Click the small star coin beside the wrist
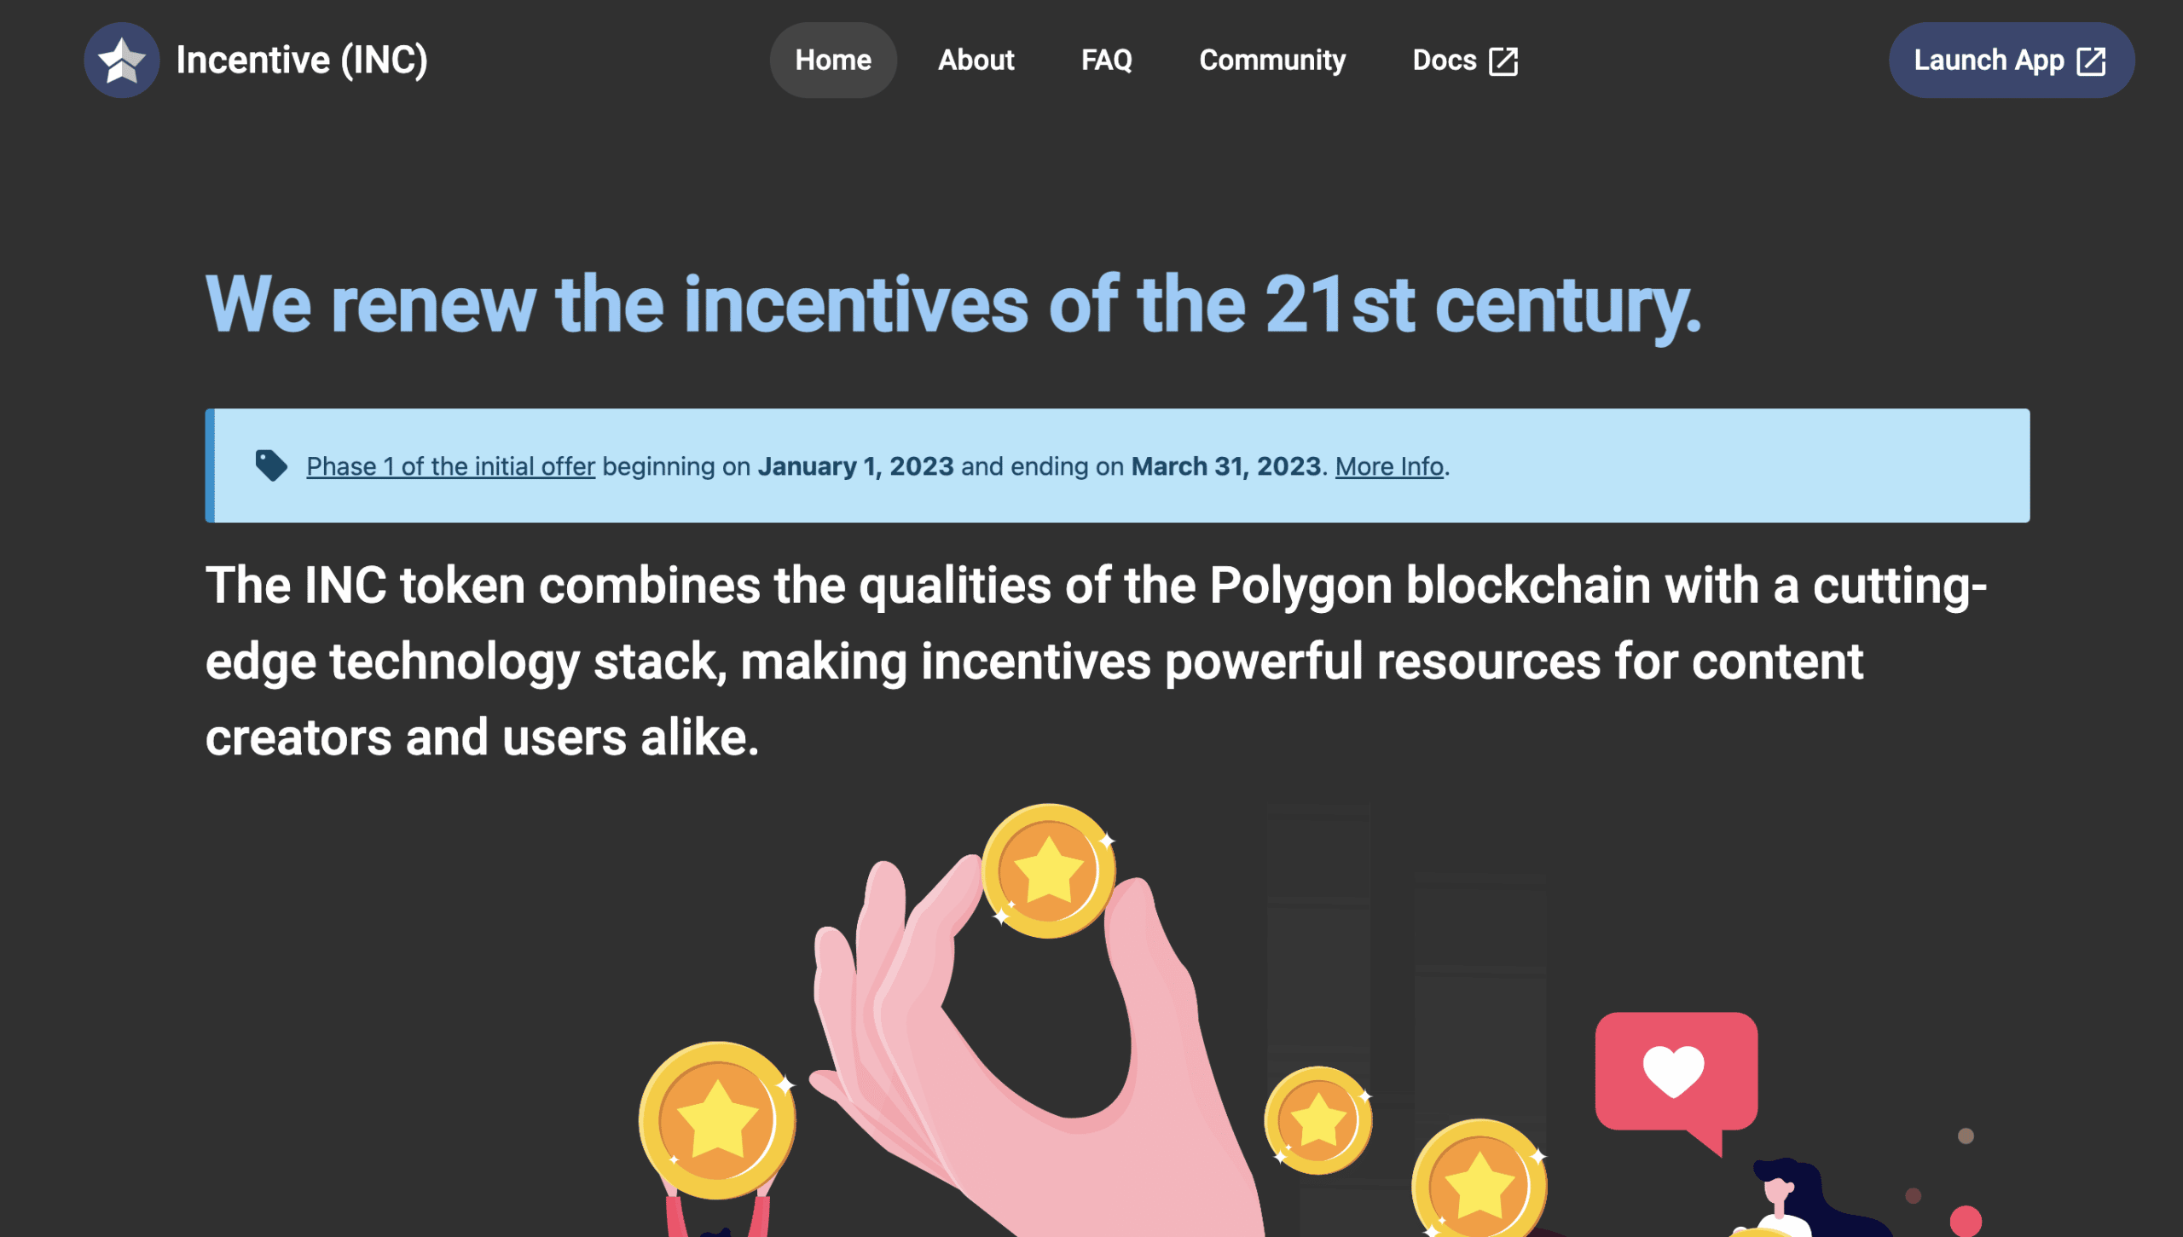 1318,1120
